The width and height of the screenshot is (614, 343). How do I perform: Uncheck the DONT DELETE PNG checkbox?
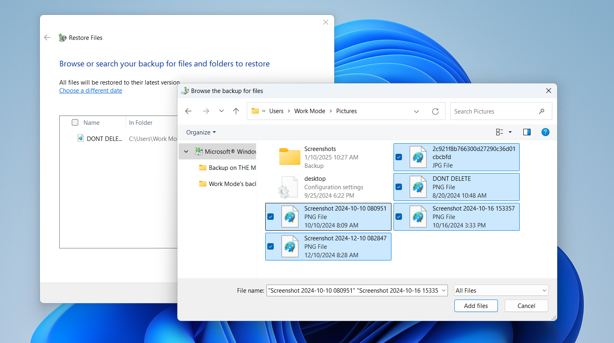click(x=399, y=187)
